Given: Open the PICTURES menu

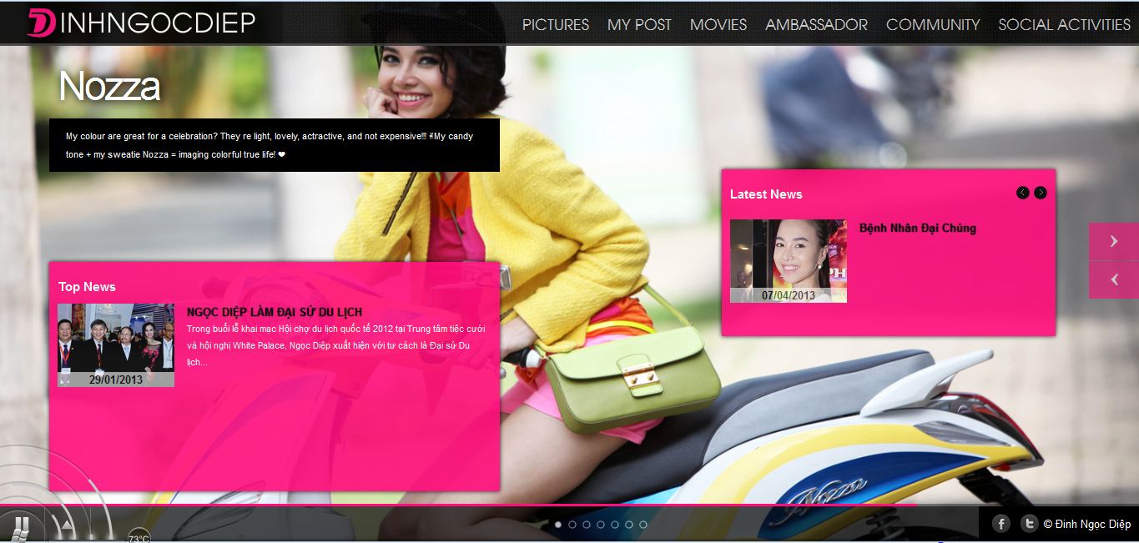Looking at the screenshot, I should click(x=556, y=25).
